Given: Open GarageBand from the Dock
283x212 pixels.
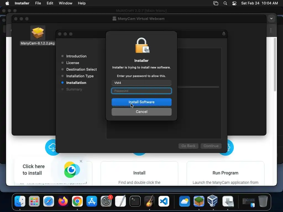Looking at the screenshot, I should click(150, 201).
